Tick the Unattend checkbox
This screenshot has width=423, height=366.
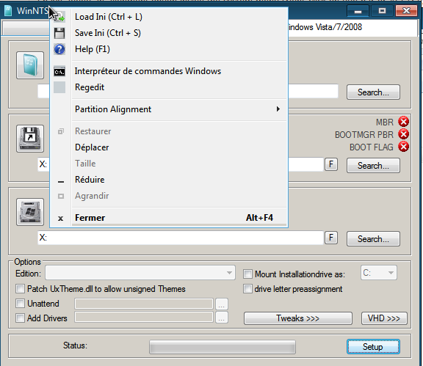click(20, 304)
